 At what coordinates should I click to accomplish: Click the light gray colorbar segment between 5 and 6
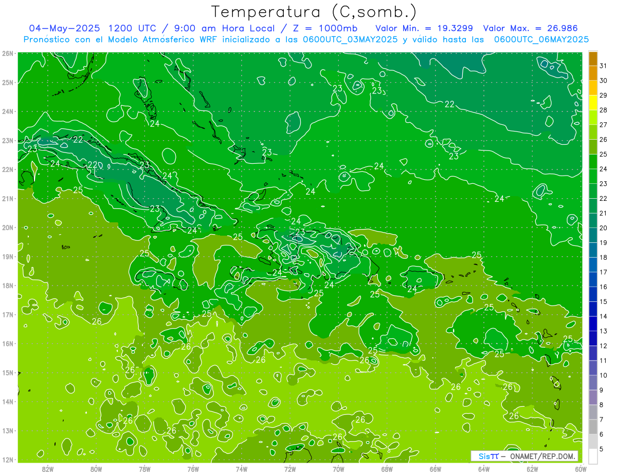point(593,442)
